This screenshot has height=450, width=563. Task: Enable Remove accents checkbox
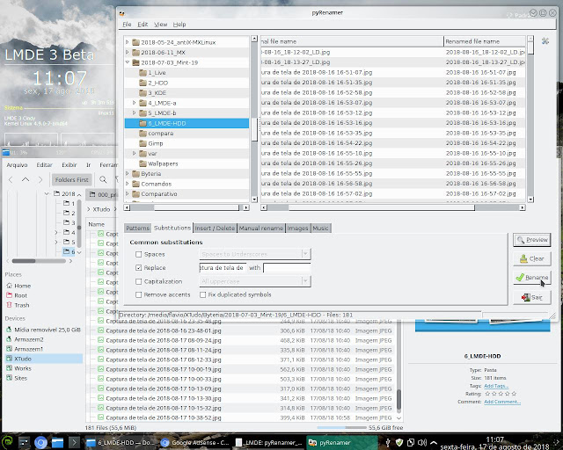pyautogui.click(x=139, y=294)
